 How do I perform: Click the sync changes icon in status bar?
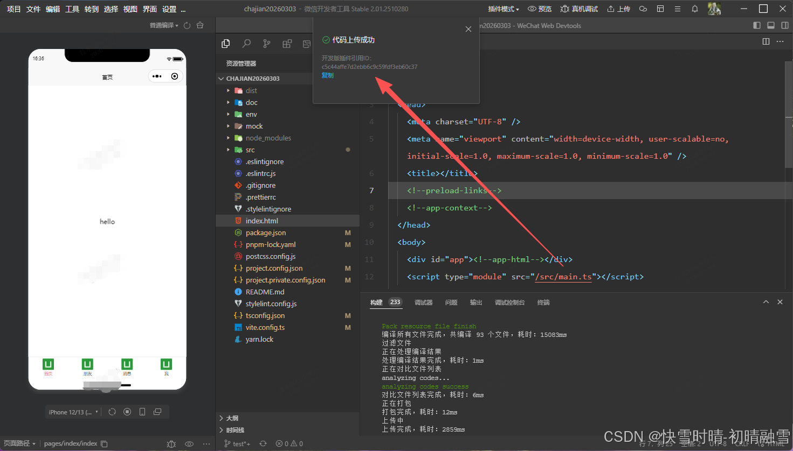[x=263, y=444]
